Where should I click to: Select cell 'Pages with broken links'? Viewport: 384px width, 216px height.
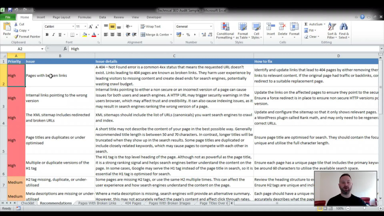pos(60,75)
